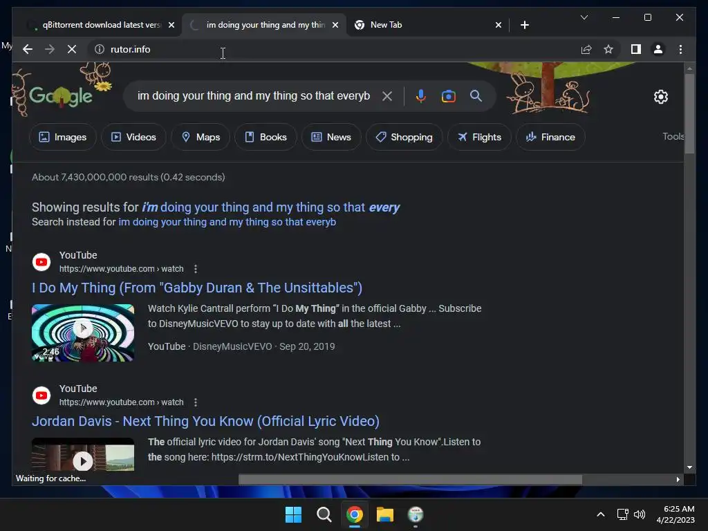This screenshot has height=531, width=708.
Task: Click the scroll right arrow
Action: [x=678, y=480]
